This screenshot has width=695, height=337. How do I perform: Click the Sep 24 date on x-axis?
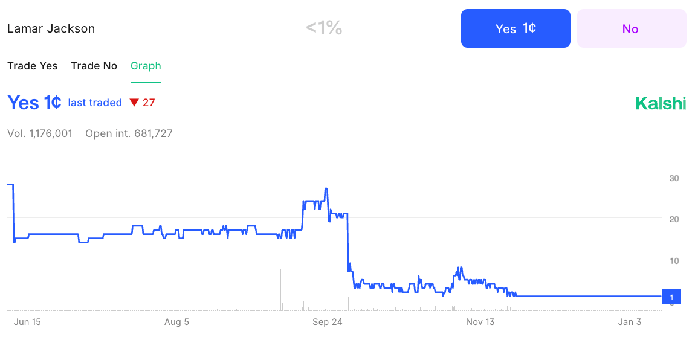(x=328, y=322)
